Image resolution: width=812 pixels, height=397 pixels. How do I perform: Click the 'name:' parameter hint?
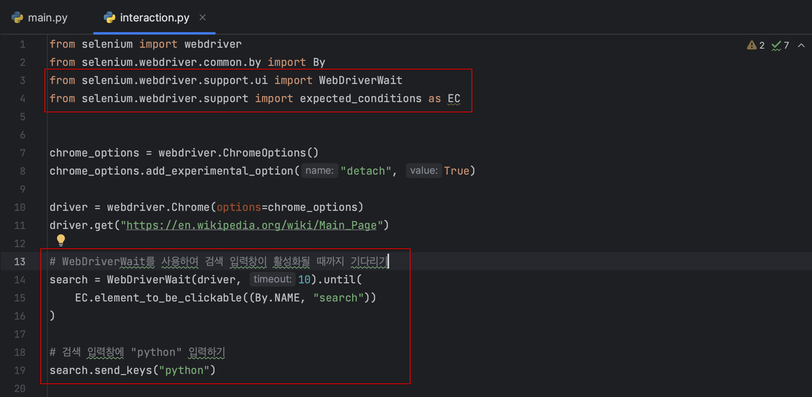pyautogui.click(x=320, y=170)
